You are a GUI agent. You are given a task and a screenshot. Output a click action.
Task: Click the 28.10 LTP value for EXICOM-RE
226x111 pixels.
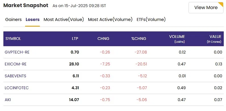74,64
